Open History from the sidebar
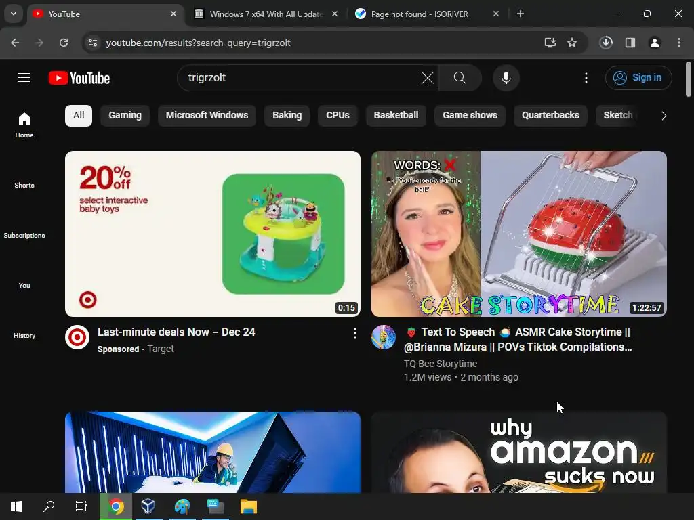This screenshot has width=694, height=520. [24, 335]
